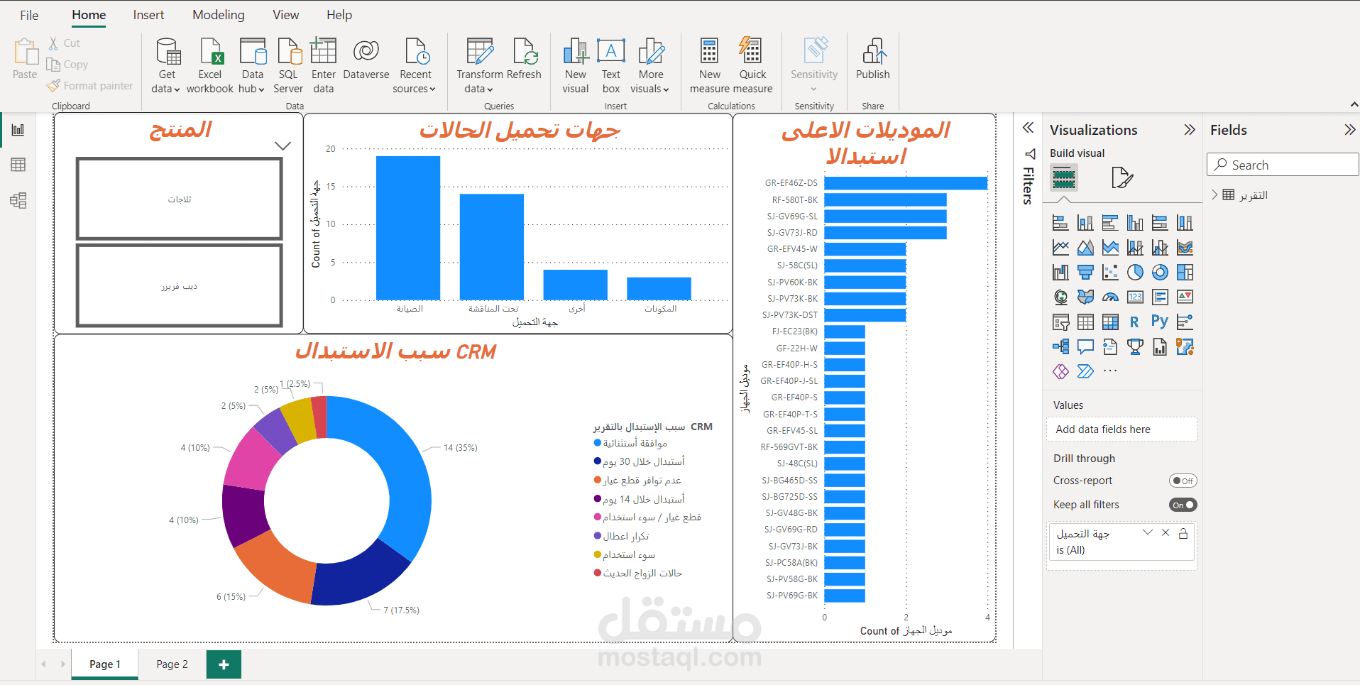Image resolution: width=1360 pixels, height=685 pixels.
Task: Click the Transform data icon
Action: [x=480, y=51]
